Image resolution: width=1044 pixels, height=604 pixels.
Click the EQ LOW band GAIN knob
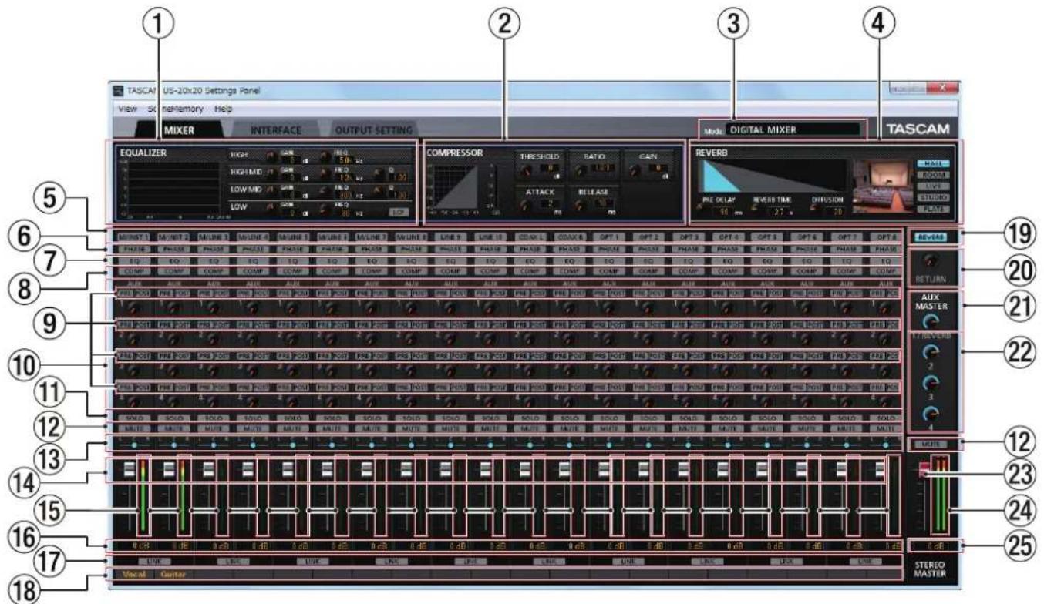[271, 207]
